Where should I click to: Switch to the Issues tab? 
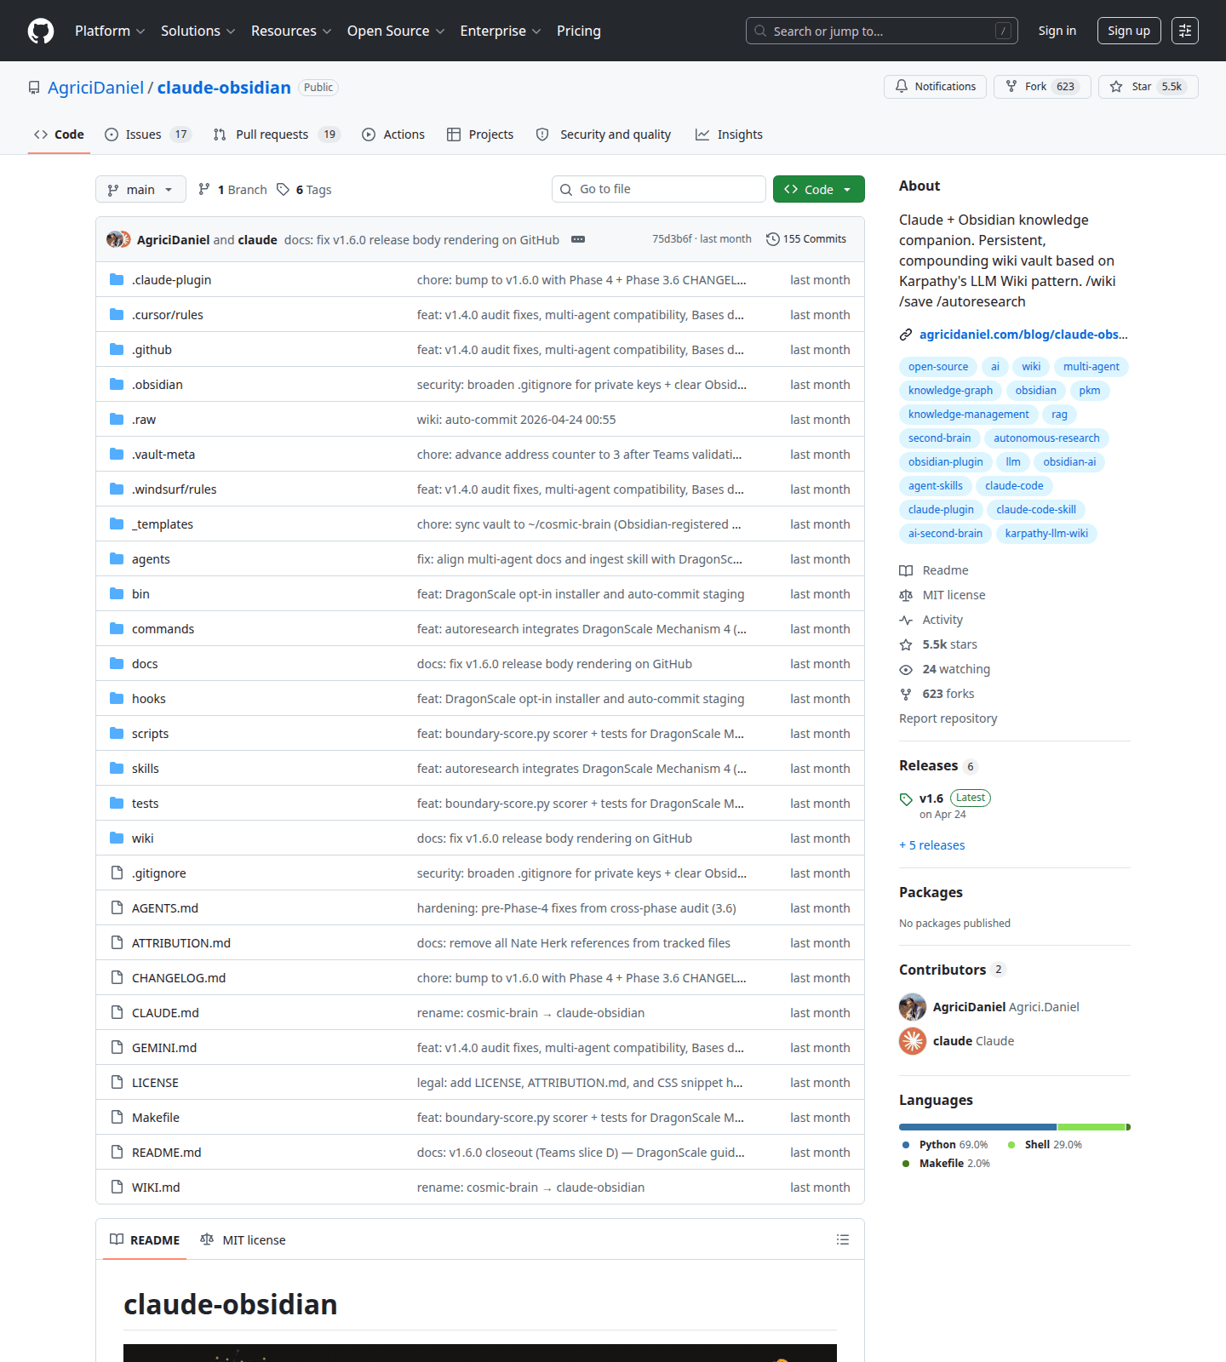point(148,134)
